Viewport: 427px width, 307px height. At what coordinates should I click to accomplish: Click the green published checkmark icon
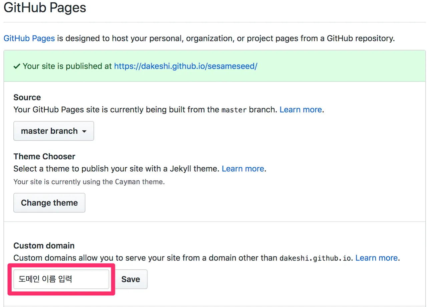[x=17, y=66]
